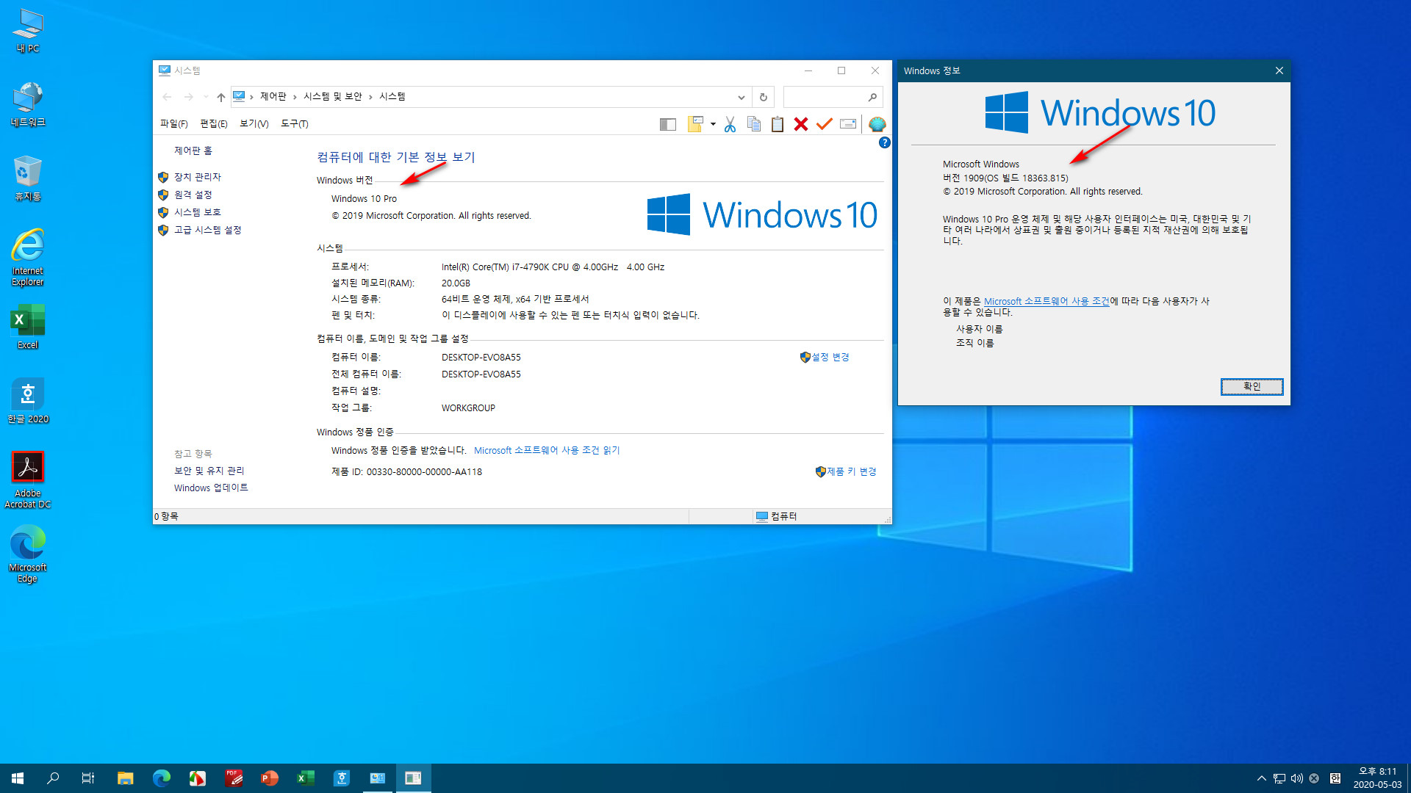
Task: Expand chevron after 제어판 in breadcrumb
Action: (x=295, y=97)
